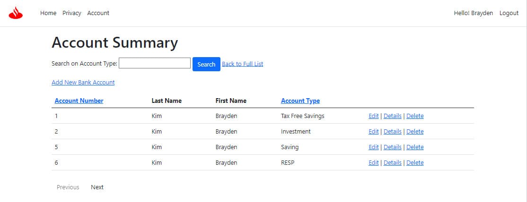Open the Add New Bank Account link
Screen dimensions: 527x202
[83, 82]
